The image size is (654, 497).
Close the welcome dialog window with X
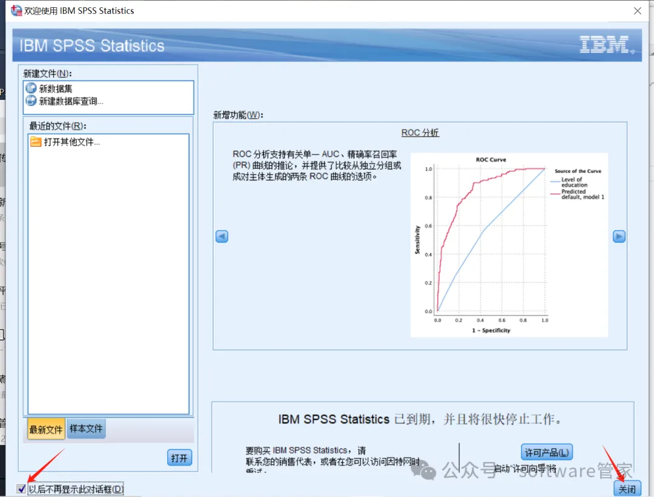point(637,11)
